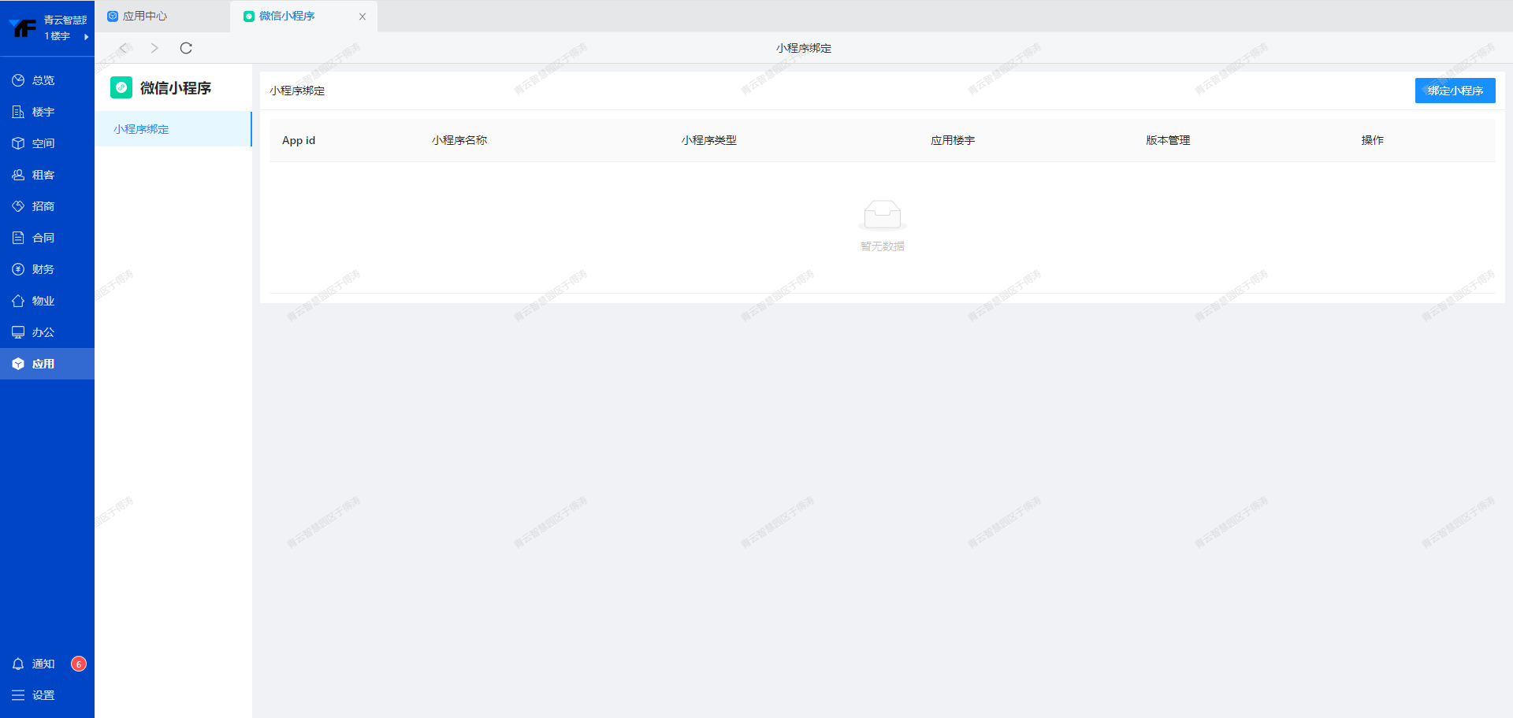The width and height of the screenshot is (1513, 718).
Task: Open 通知 notifications bell
Action: [x=18, y=664]
